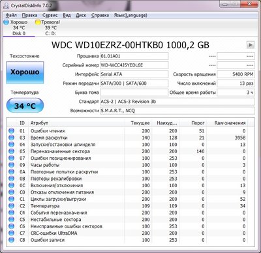Screen dimensions: 261x253
Task: Click the status icon for Циклы загрузки/выгрузки
Action: coord(11,199)
